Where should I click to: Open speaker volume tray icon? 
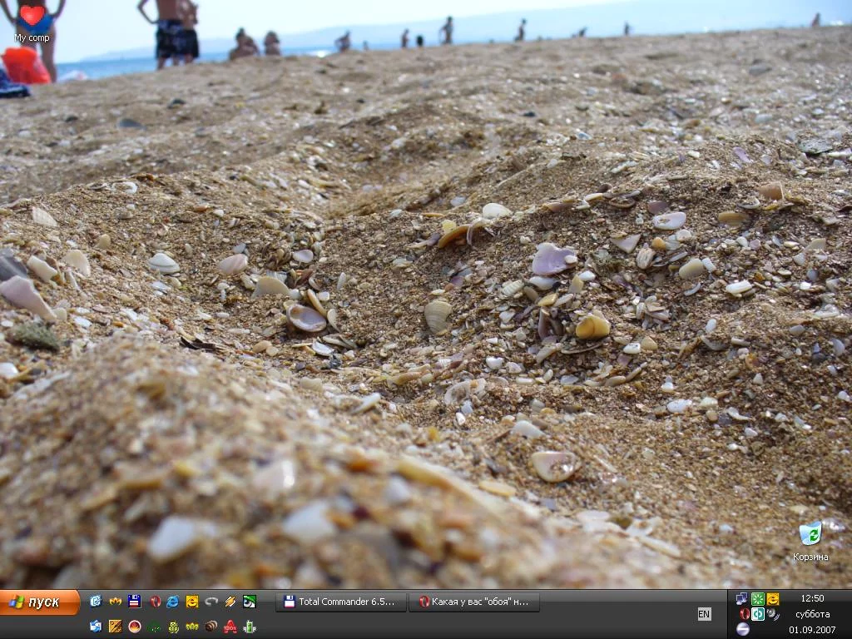click(x=773, y=614)
